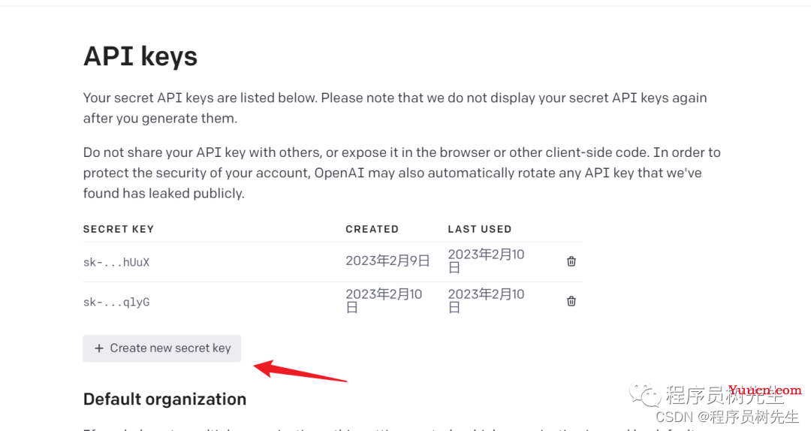Delete the sk-...hUuX secret key
The width and height of the screenshot is (811, 431).
click(571, 261)
